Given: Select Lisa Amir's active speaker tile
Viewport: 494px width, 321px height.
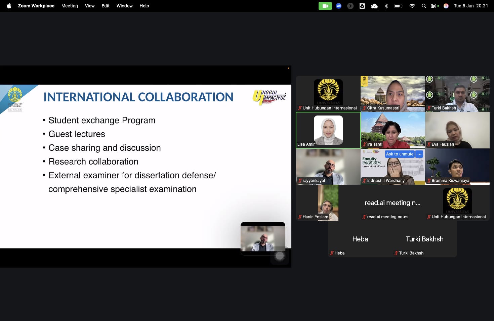Looking at the screenshot, I should coord(328,130).
